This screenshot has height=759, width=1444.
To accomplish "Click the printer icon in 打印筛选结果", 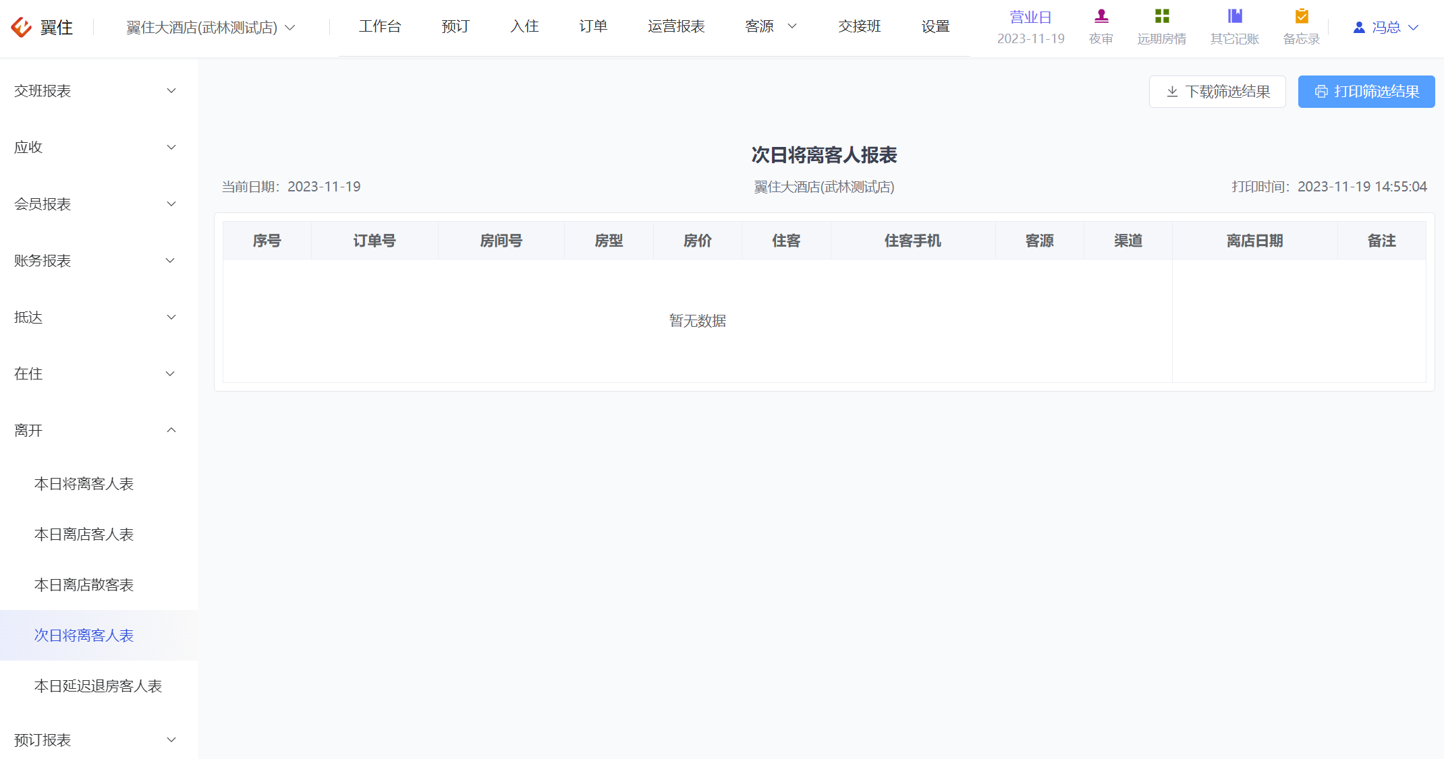I will 1321,92.
